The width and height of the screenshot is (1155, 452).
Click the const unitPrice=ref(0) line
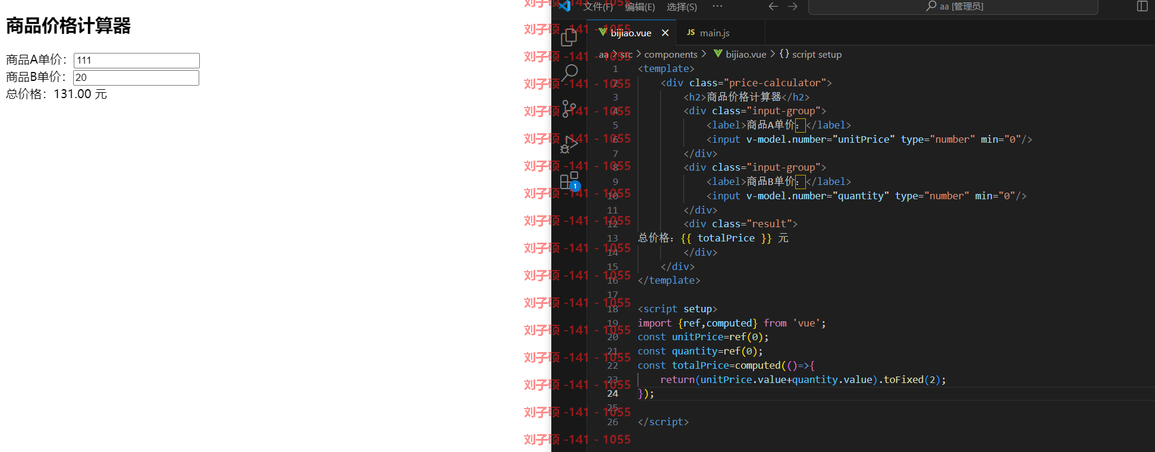(703, 337)
